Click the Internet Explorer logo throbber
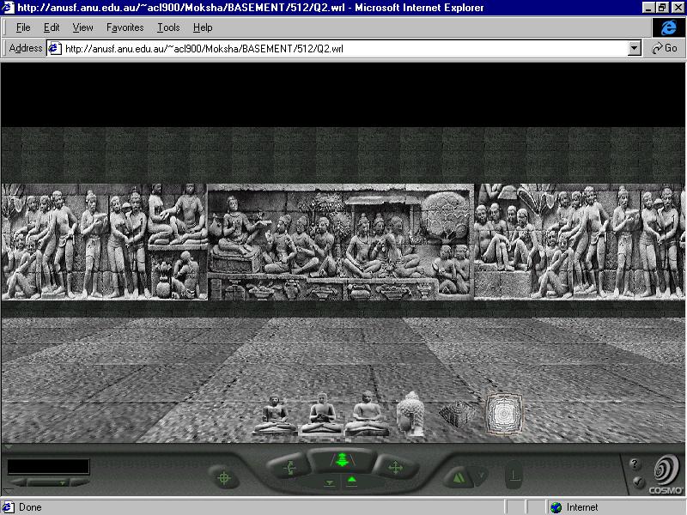687x515 pixels. coord(669,27)
